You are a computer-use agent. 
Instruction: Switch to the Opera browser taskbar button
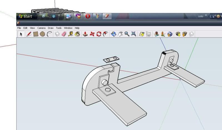pos(88,16)
